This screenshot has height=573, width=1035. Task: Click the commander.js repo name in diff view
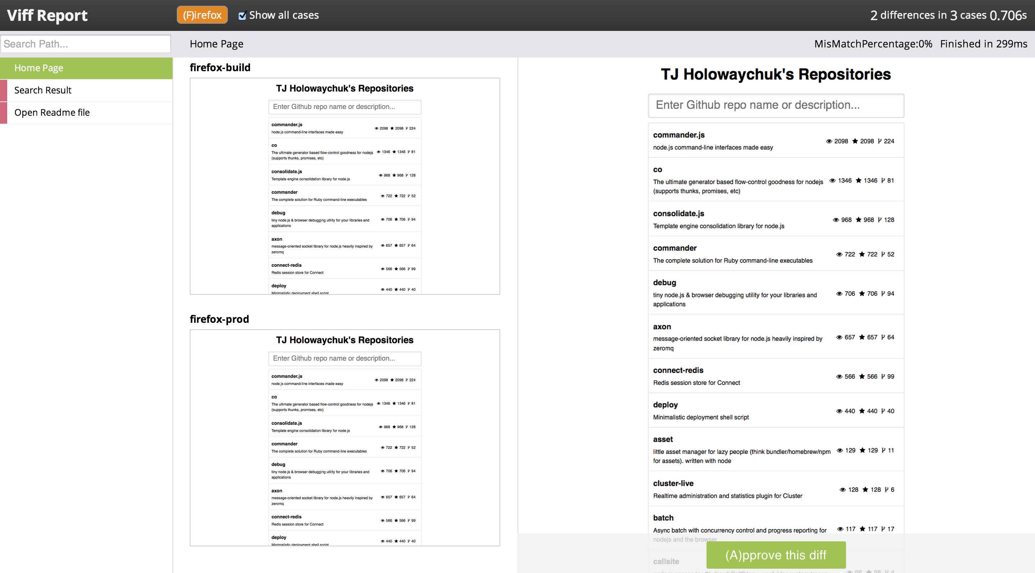tap(678, 135)
